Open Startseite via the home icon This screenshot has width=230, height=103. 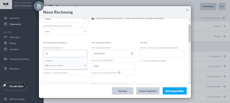pyautogui.click(x=5, y=18)
